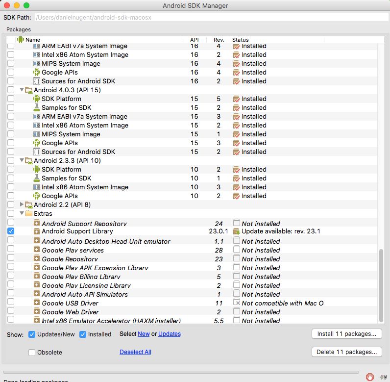
Task: Click the log icon in bottom right corner
Action: pyautogui.click(x=383, y=377)
